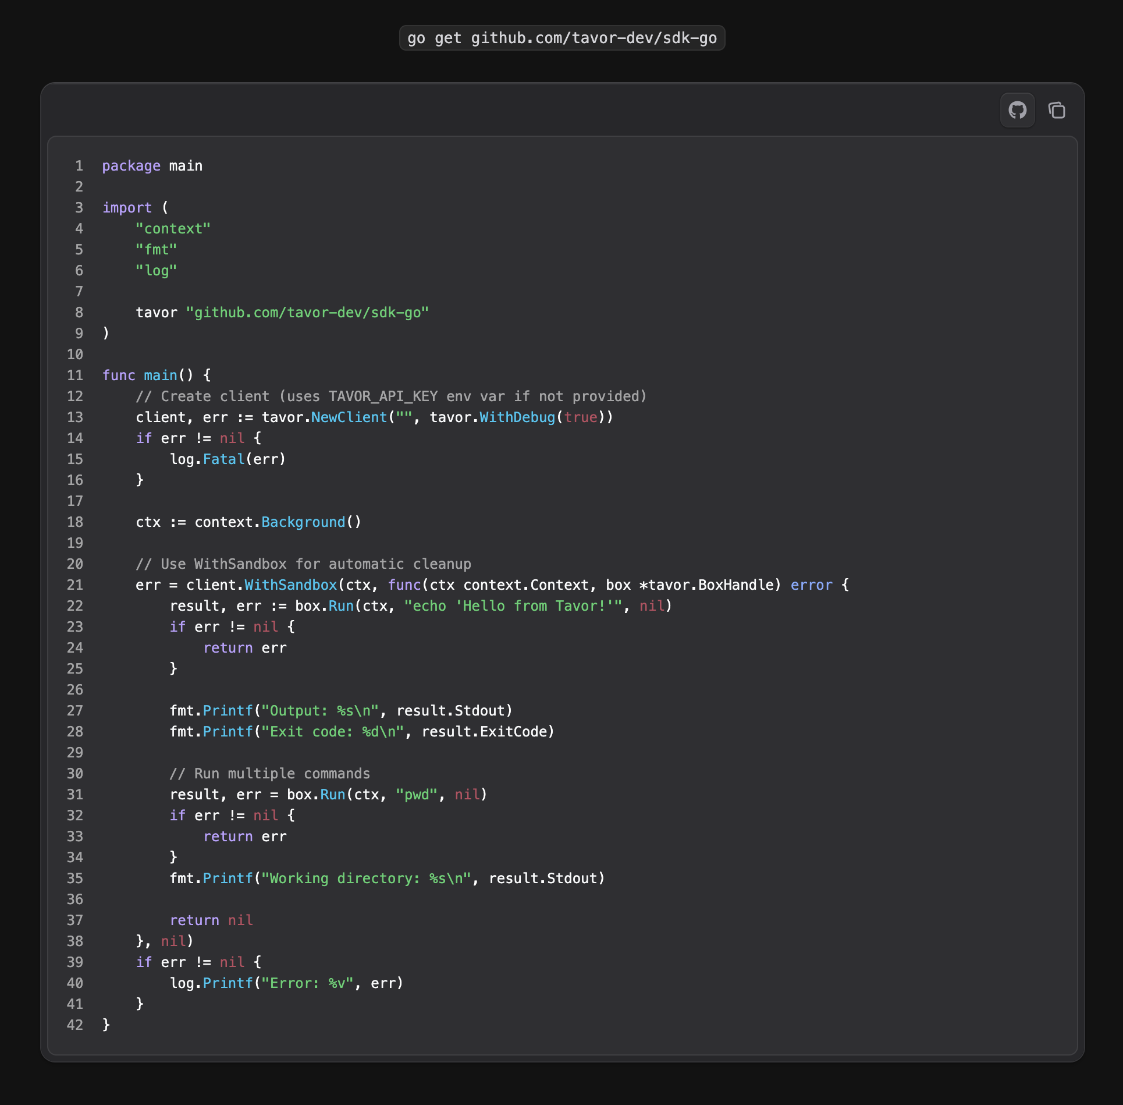The height and width of the screenshot is (1105, 1123).
Task: Click the 'package main' line
Action: pyautogui.click(x=152, y=166)
